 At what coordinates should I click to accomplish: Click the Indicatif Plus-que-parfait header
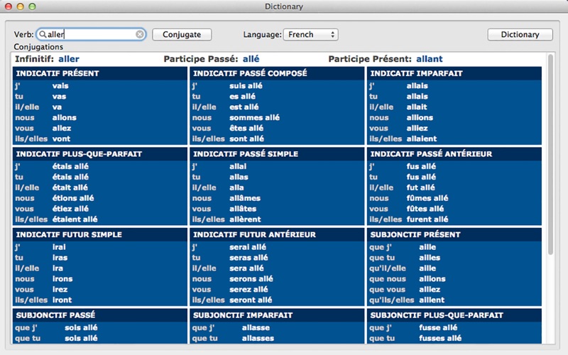79,154
